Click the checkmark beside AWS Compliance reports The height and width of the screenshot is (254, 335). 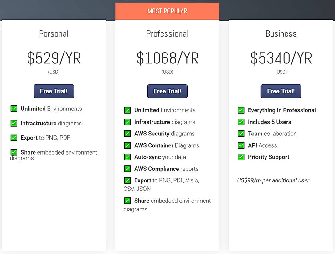point(127,169)
